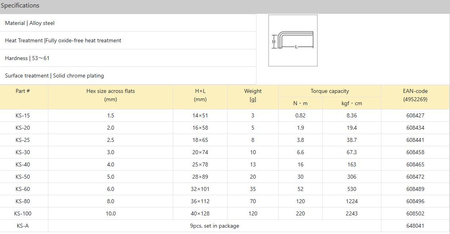Select the KS-20 part number cell
Viewport: 450px width, 234px height.
pyautogui.click(x=23, y=128)
